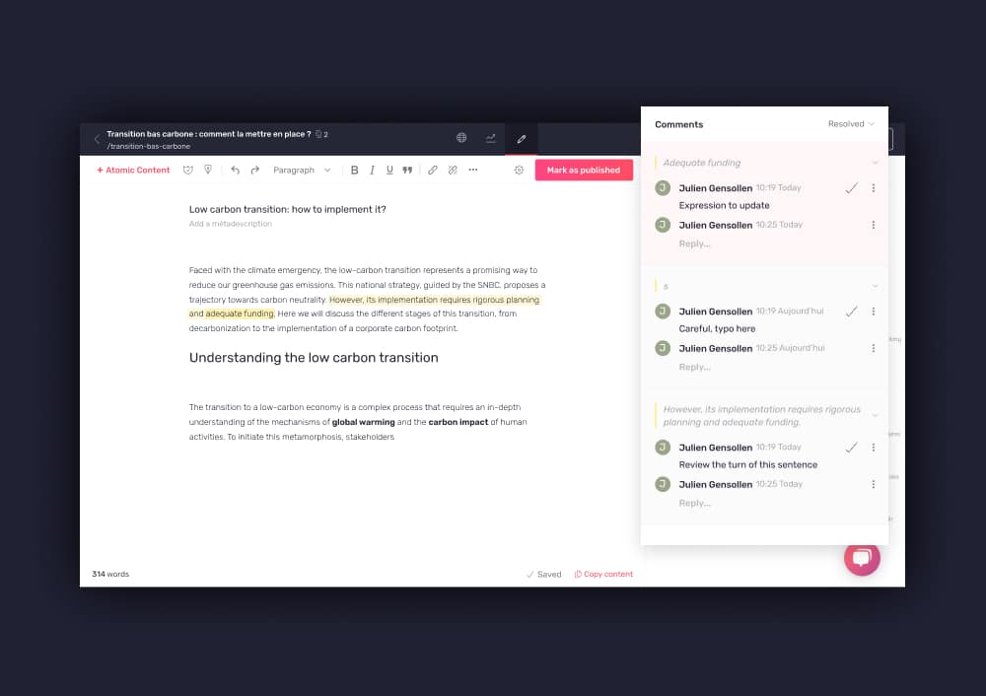Open options menu for Review the turn comment
The image size is (986, 696).
pos(874,447)
